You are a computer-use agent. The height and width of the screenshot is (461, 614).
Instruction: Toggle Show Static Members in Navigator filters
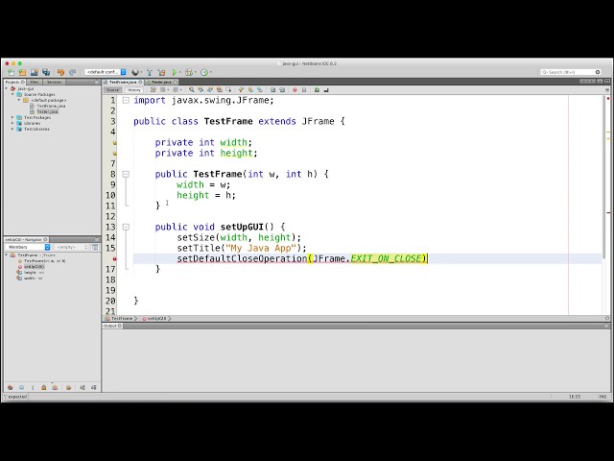click(33, 387)
